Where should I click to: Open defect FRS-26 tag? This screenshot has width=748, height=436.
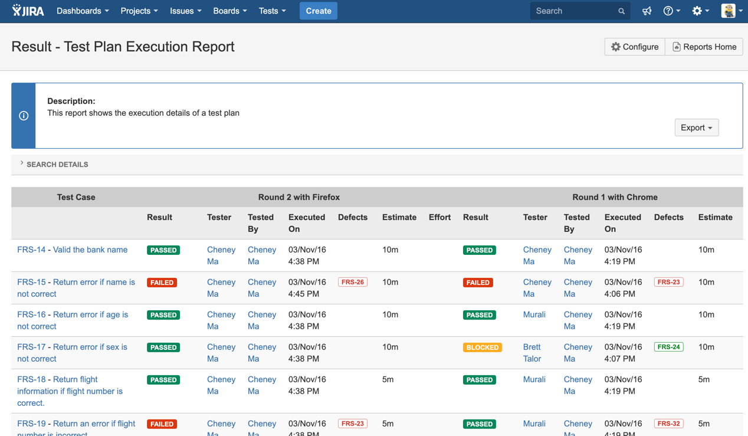pyautogui.click(x=352, y=282)
